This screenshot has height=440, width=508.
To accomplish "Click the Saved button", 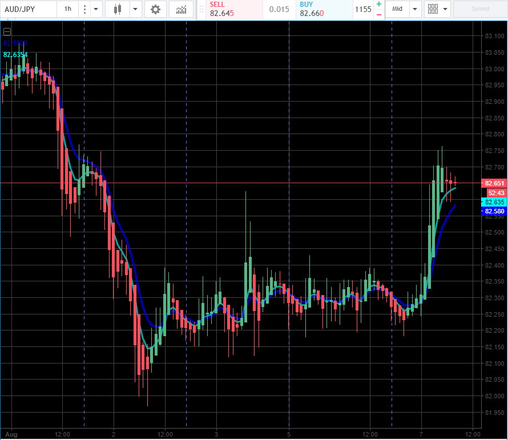I will pos(479,9).
